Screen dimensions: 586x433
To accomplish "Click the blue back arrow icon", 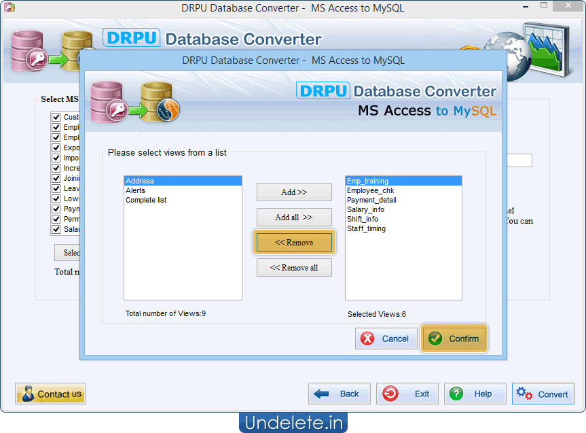I will [321, 394].
